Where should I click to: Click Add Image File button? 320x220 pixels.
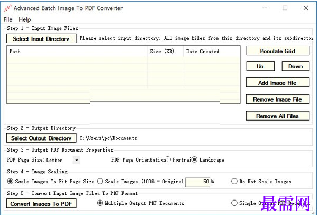click(278, 83)
